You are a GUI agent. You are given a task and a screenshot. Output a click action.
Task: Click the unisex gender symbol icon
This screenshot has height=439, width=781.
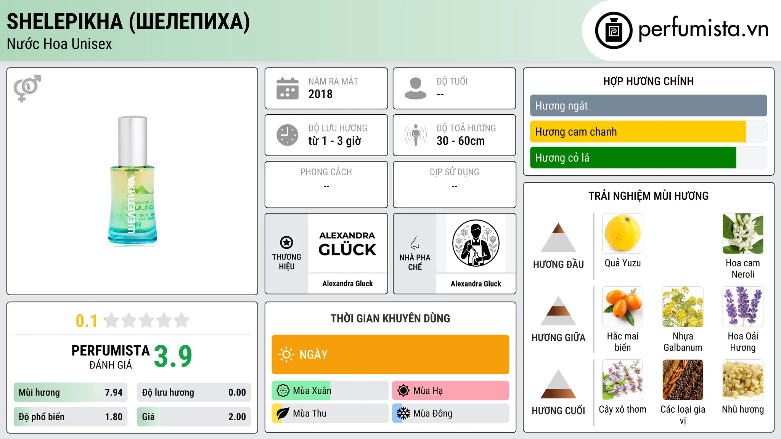tap(27, 88)
